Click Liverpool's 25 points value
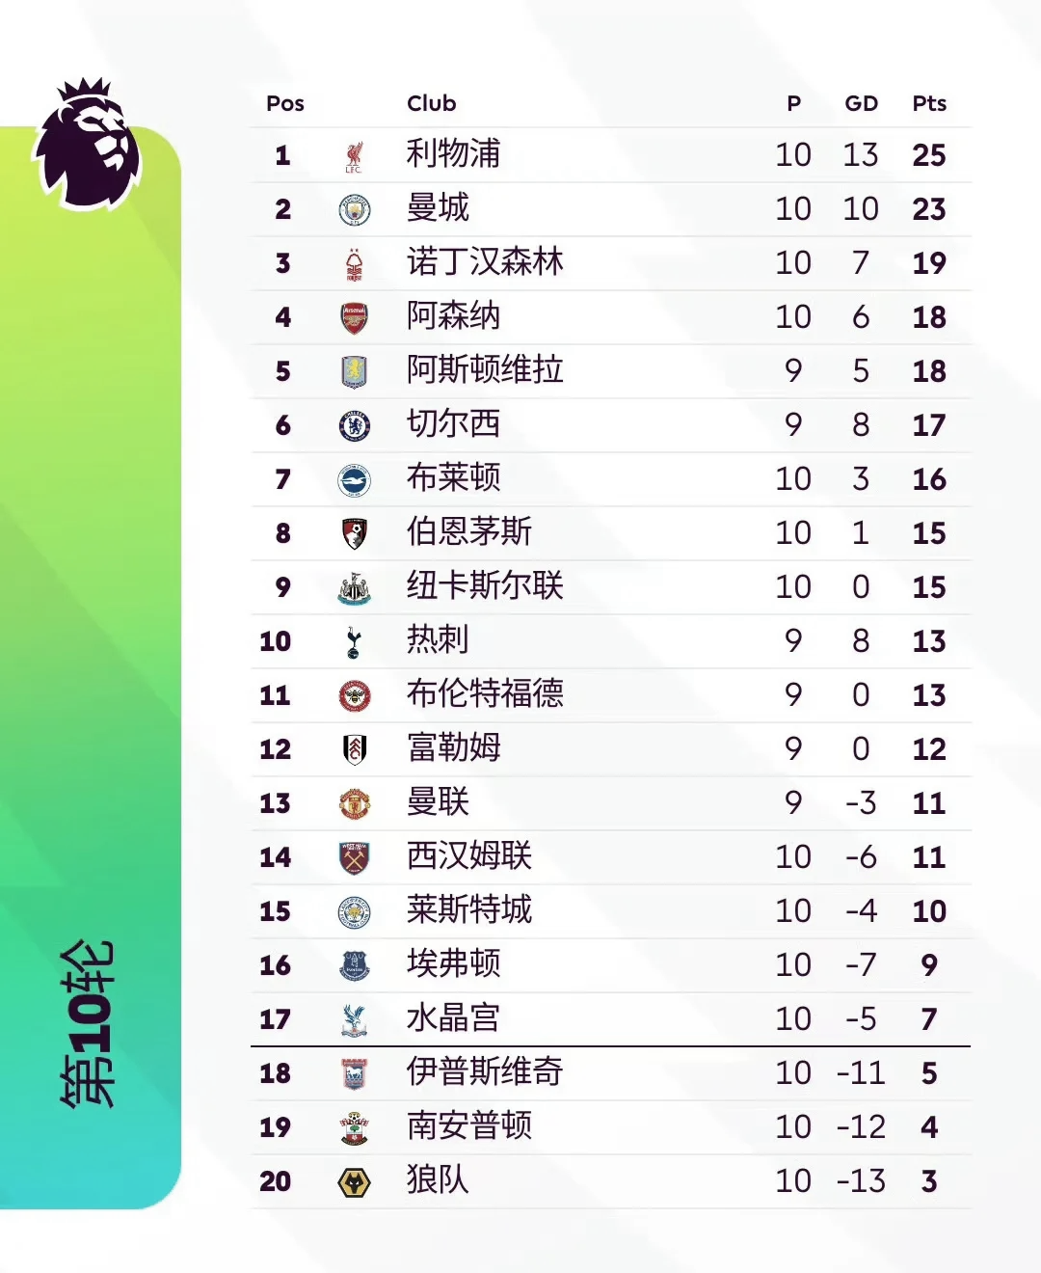This screenshot has width=1041, height=1273. [929, 155]
